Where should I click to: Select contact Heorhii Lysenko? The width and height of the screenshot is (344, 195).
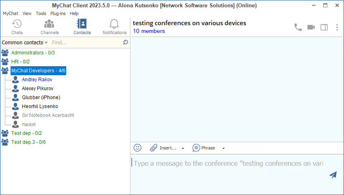coord(40,106)
